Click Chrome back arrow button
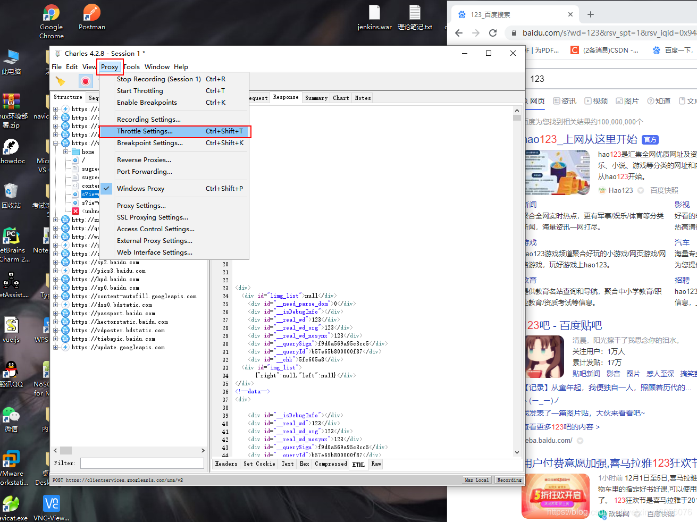Image resolution: width=697 pixels, height=522 pixels. click(x=459, y=33)
